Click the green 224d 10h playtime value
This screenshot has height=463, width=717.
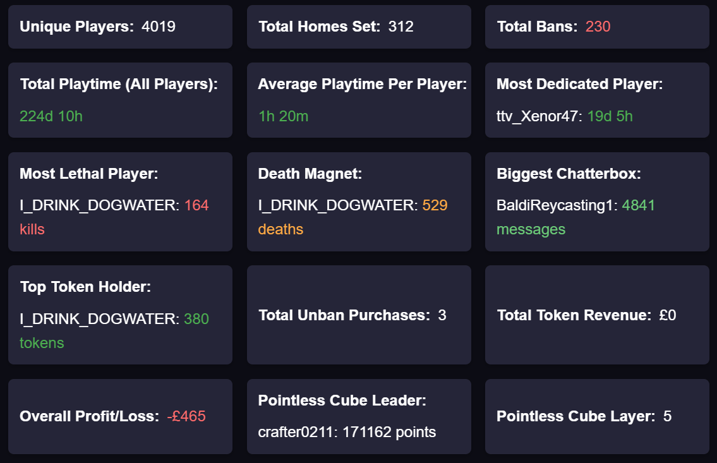coord(50,116)
